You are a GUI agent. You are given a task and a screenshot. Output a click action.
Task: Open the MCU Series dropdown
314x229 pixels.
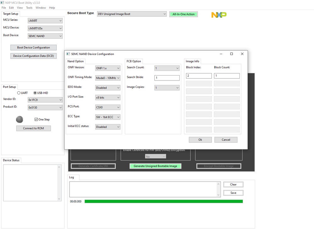(45, 21)
